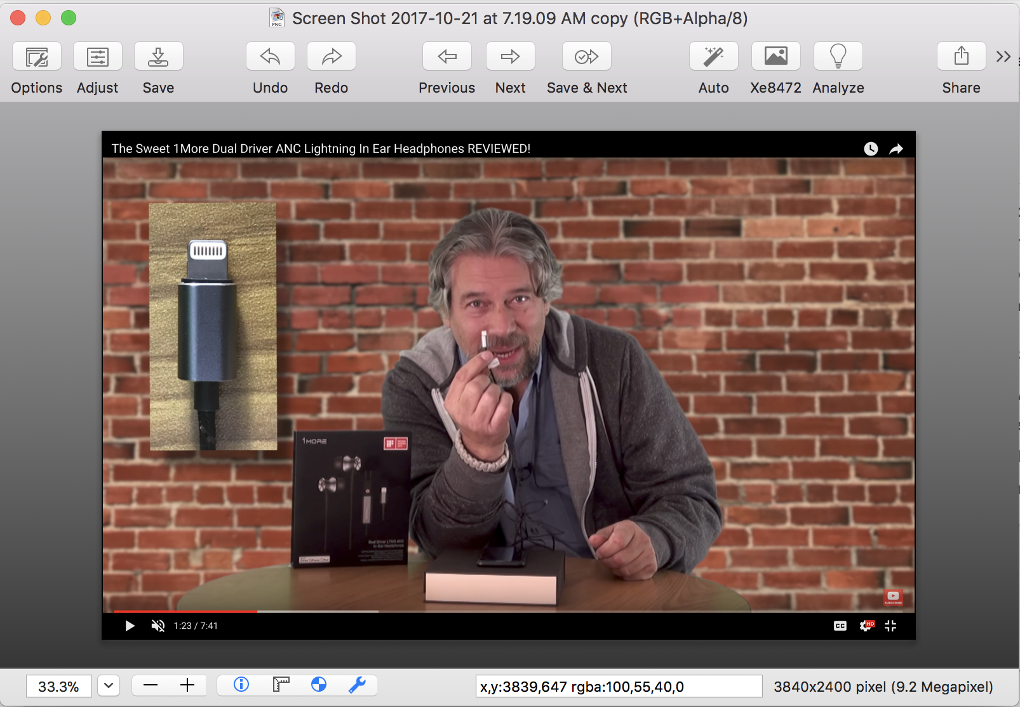The height and width of the screenshot is (707, 1020).
Task: Toggle the ruler icon in status bar
Action: [x=281, y=685]
